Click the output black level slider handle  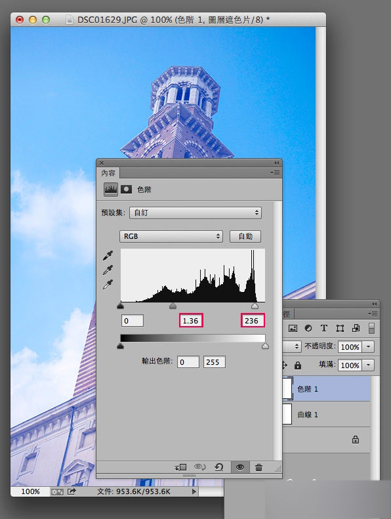(121, 346)
